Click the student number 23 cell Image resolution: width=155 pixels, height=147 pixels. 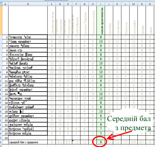click(5, 133)
